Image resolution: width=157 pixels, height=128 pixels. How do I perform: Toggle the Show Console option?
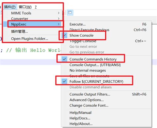tap(107, 35)
